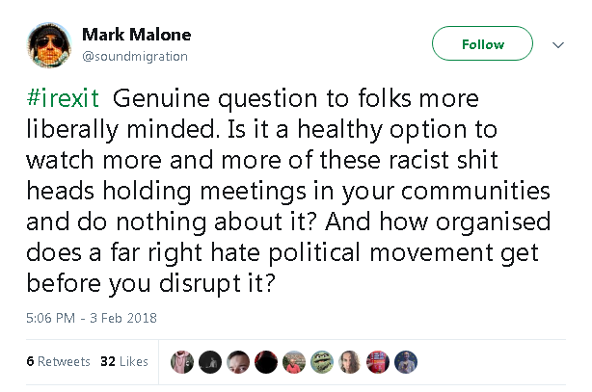Expand the tweet options chevron menu
Screen dimensions: 592x392
556,44
